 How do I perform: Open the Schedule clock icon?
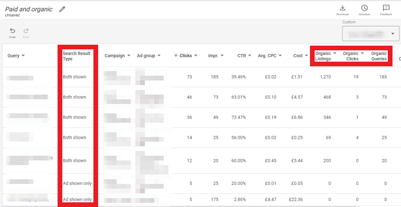click(364, 8)
